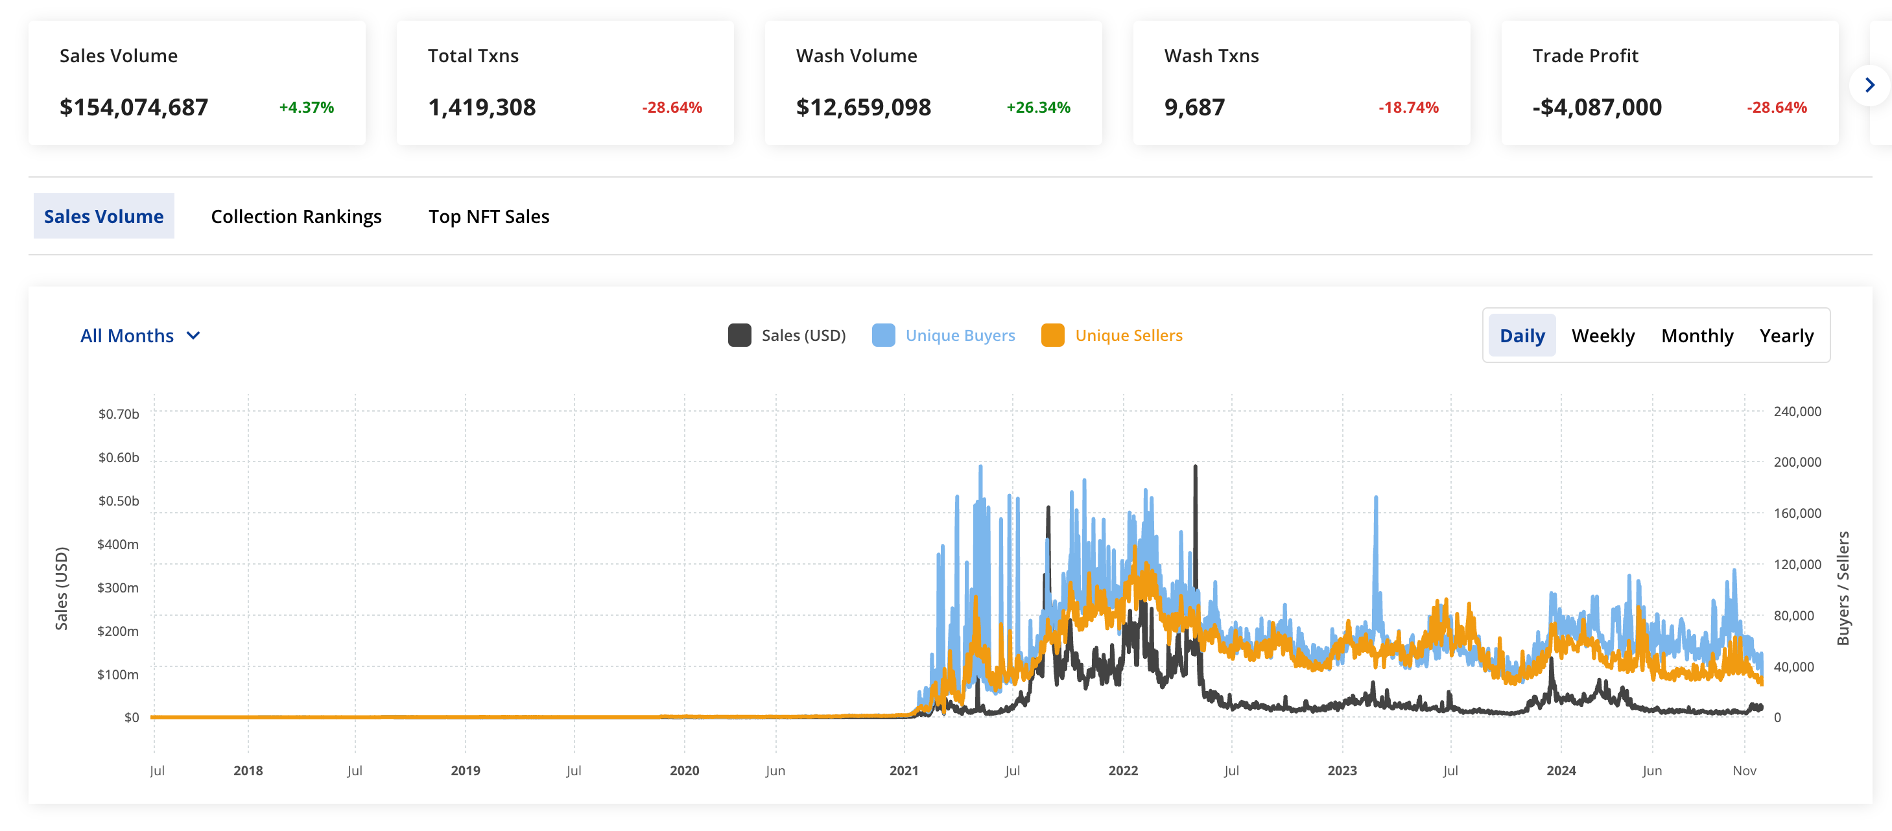The height and width of the screenshot is (831, 1892).
Task: Click the Trade Profit stat card
Action: coord(1669,82)
